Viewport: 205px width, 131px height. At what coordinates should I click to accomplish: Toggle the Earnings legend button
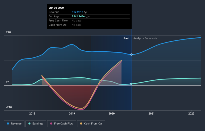point(36,124)
